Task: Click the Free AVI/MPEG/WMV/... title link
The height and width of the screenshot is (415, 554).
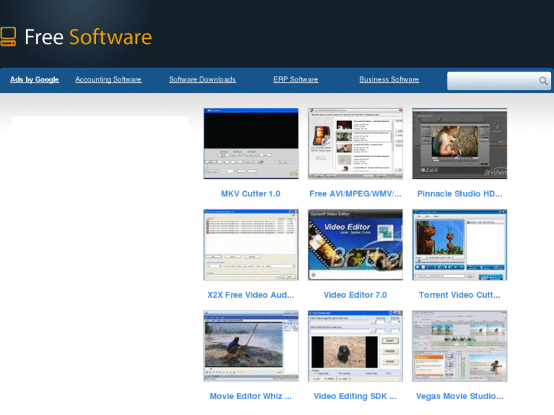Action: pyautogui.click(x=355, y=193)
